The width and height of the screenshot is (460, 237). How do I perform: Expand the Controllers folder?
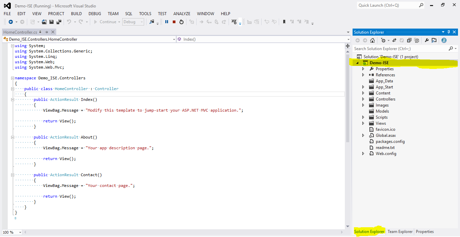pyautogui.click(x=363, y=99)
